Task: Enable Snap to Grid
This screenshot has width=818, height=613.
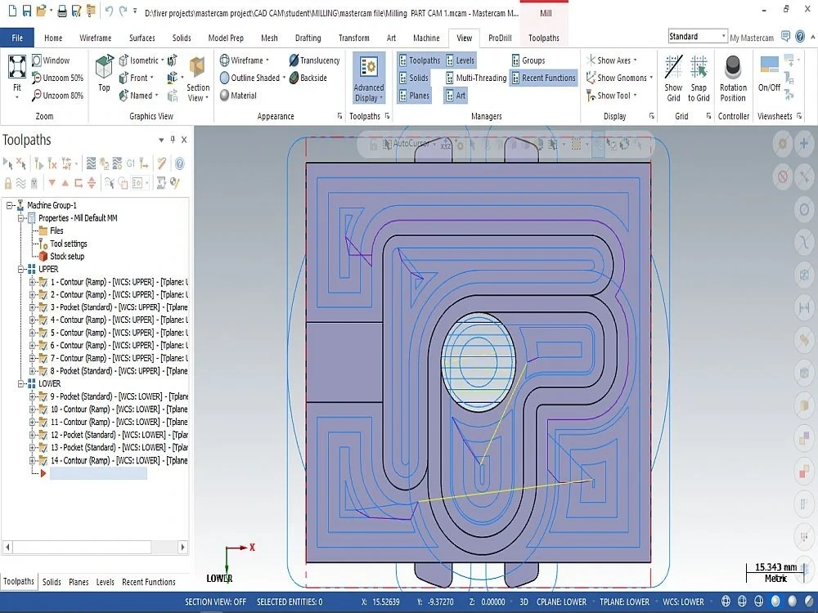Action: coord(699,78)
